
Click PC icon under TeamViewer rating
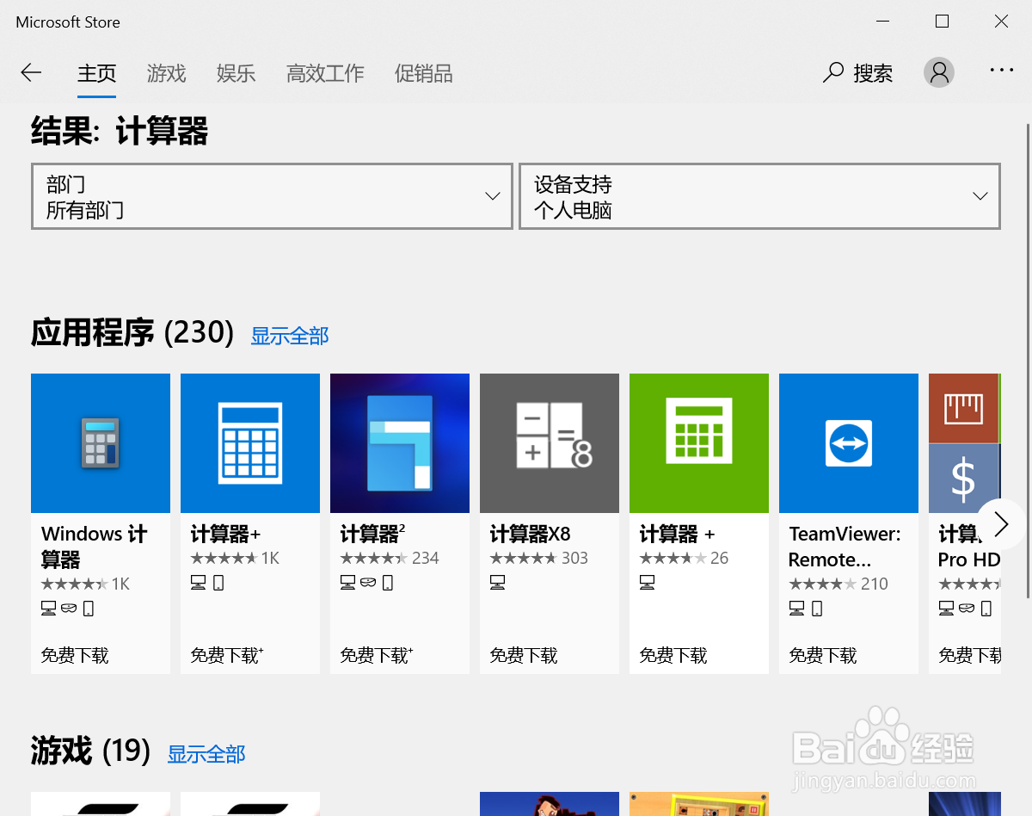coord(797,609)
